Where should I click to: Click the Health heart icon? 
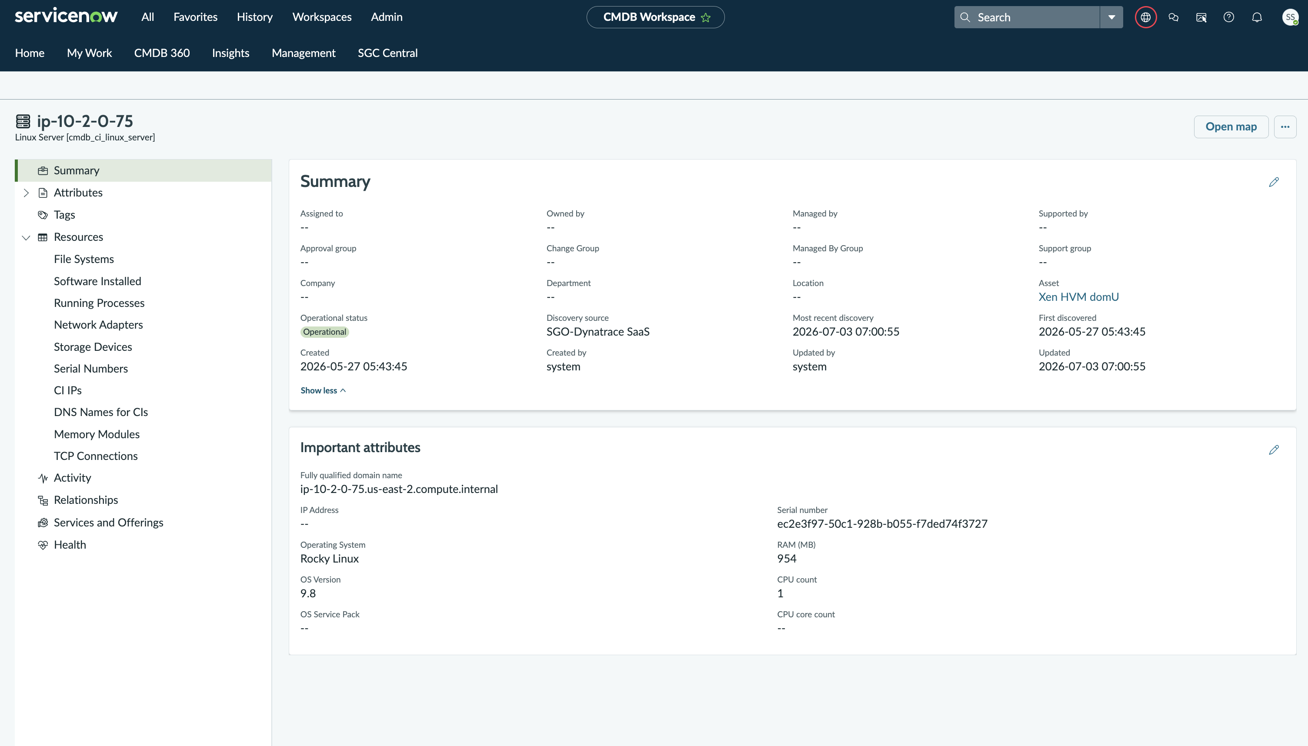(x=43, y=545)
